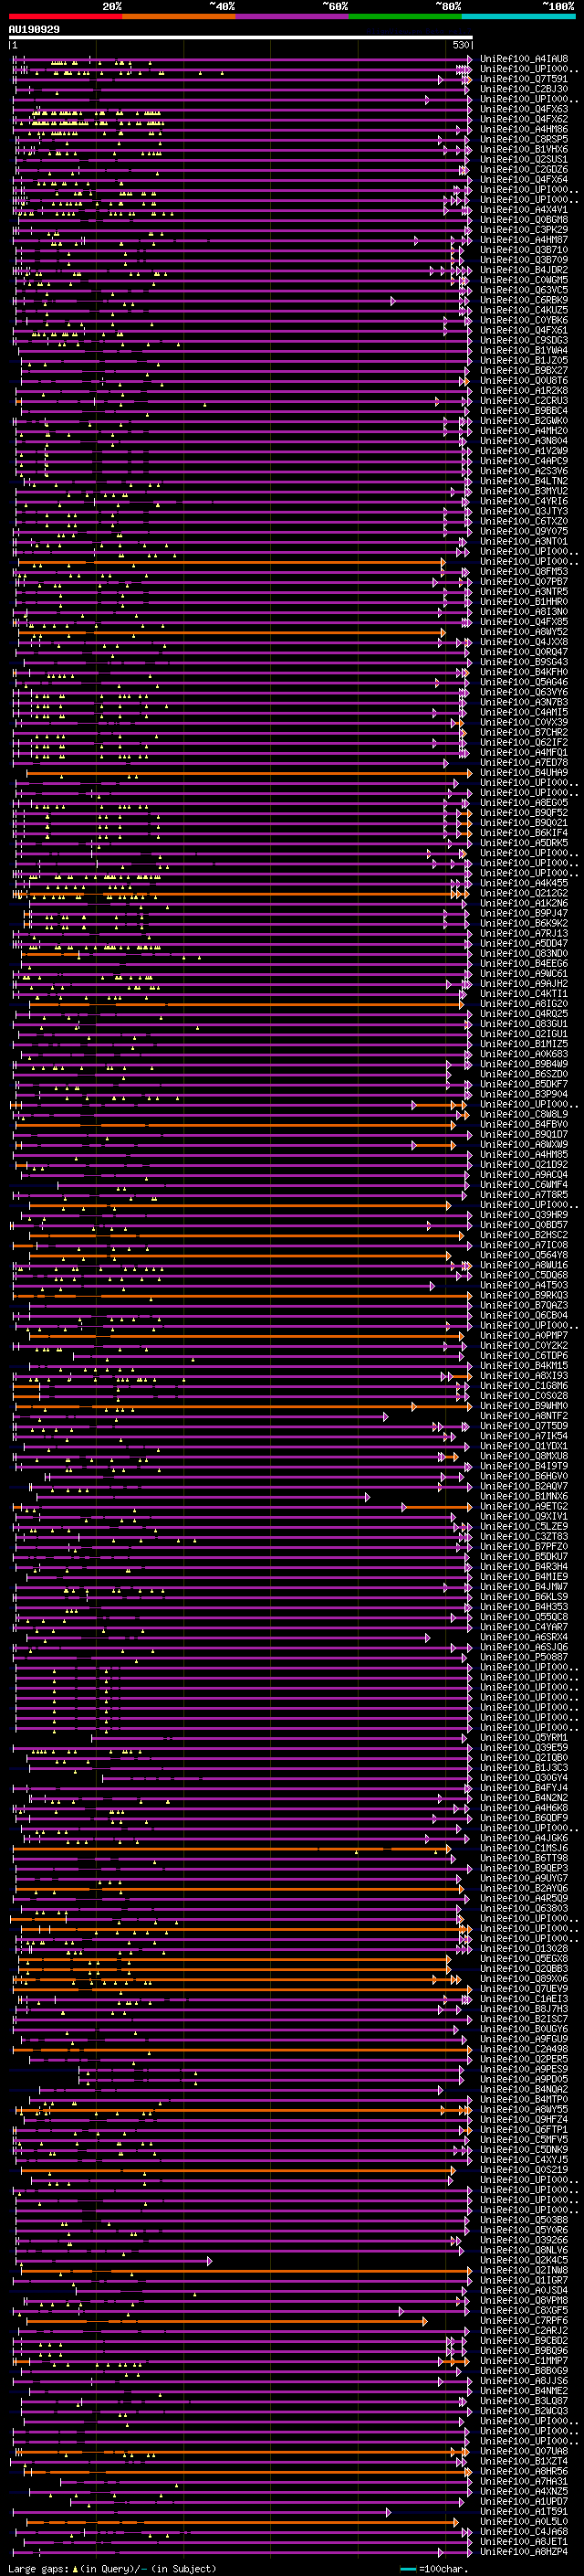The image size is (584, 2576).
Task: Click the green ~80% identity legend segment
Action: [x=405, y=17]
